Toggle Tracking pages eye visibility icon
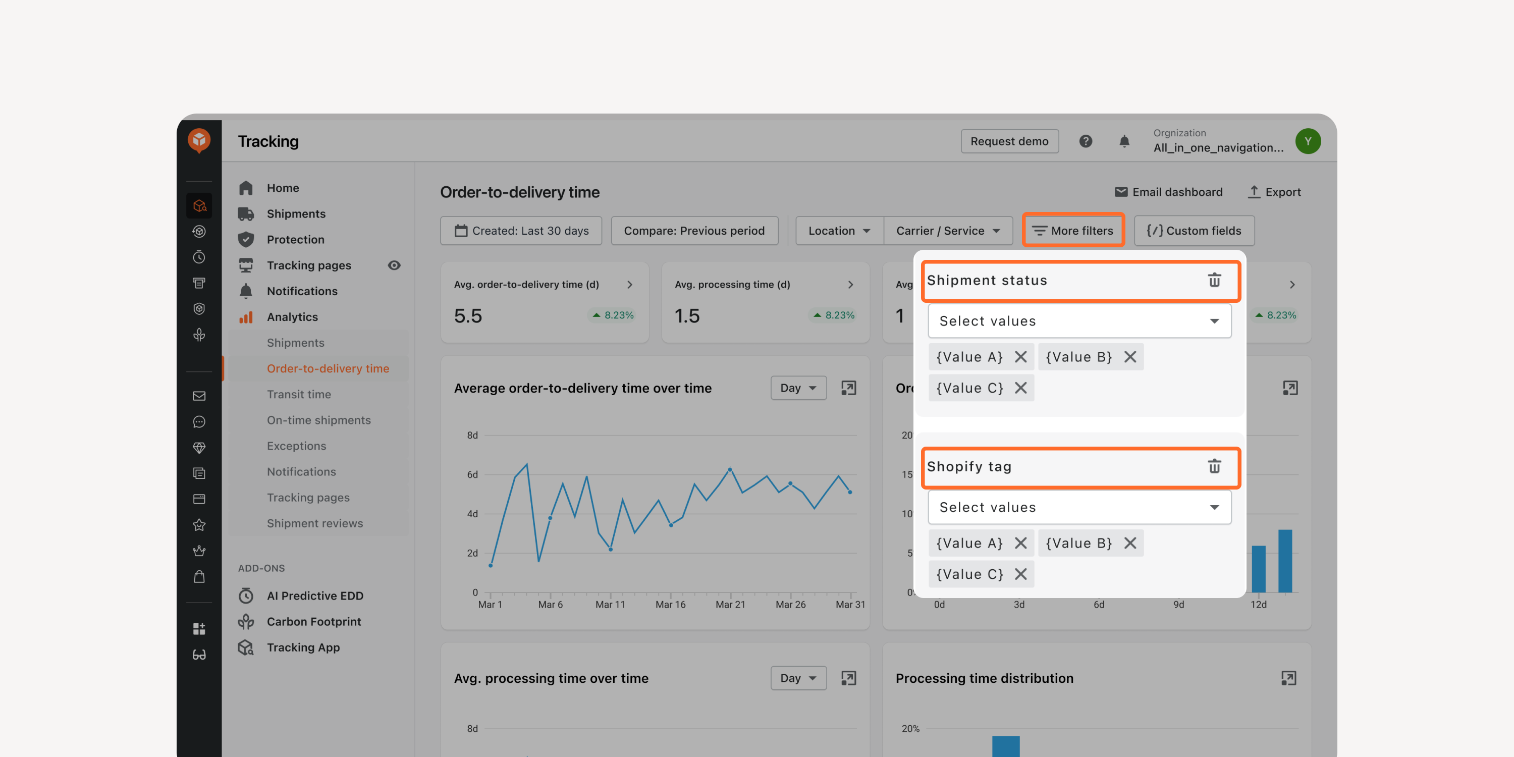The height and width of the screenshot is (757, 1514). [x=394, y=265]
